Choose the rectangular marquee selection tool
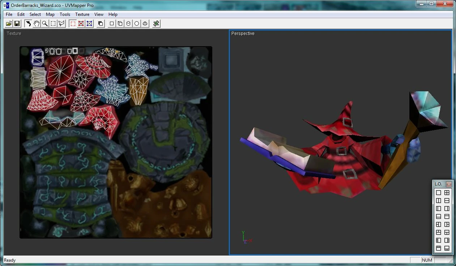This screenshot has width=456, height=266. (53, 23)
